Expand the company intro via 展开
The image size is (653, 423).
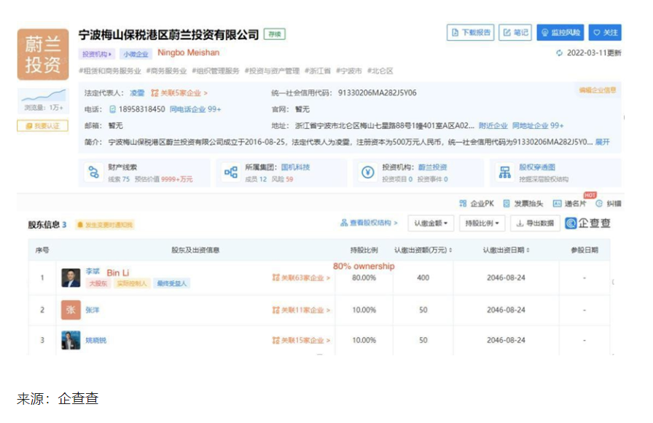[602, 142]
